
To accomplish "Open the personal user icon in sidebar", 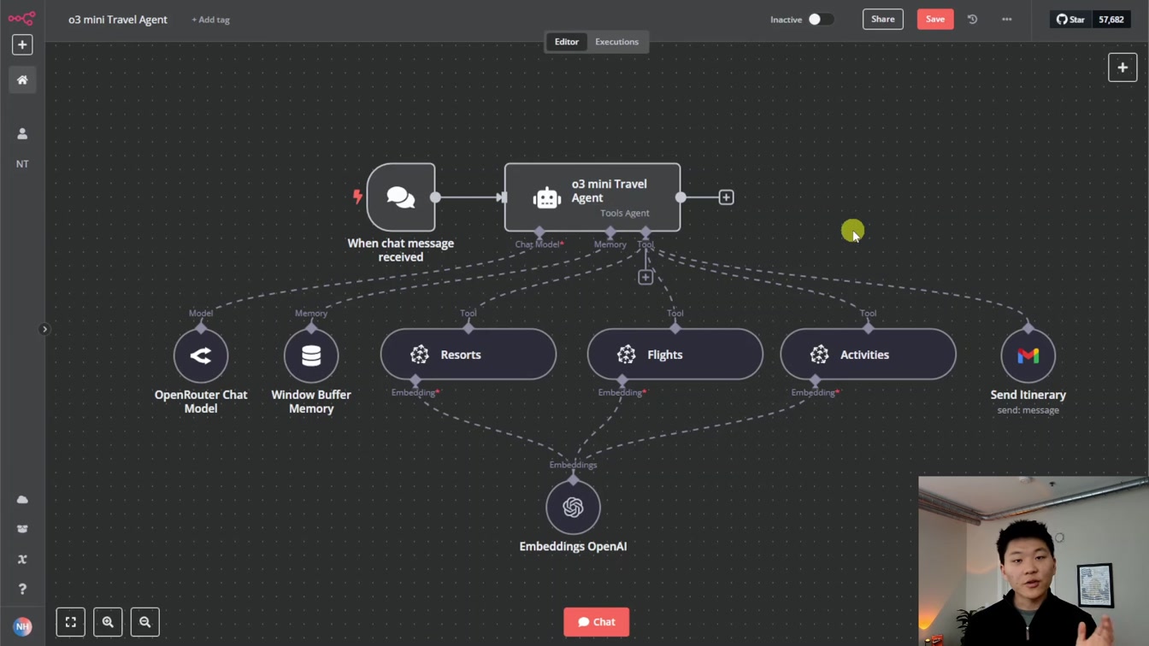I will [22, 134].
